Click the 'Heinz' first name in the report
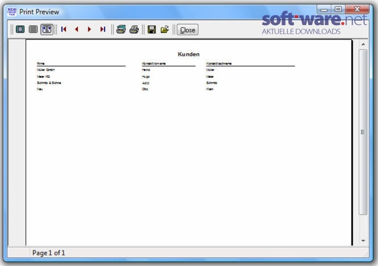Image resolution: width=378 pixels, height=266 pixels. click(146, 70)
